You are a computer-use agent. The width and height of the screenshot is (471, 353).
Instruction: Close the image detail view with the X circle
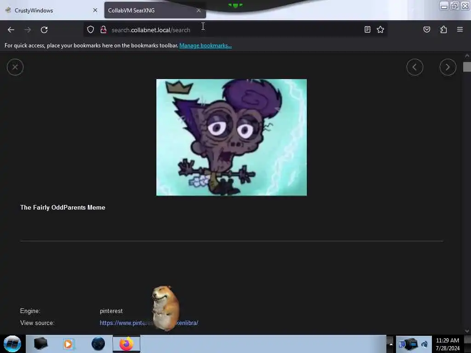[15, 67]
